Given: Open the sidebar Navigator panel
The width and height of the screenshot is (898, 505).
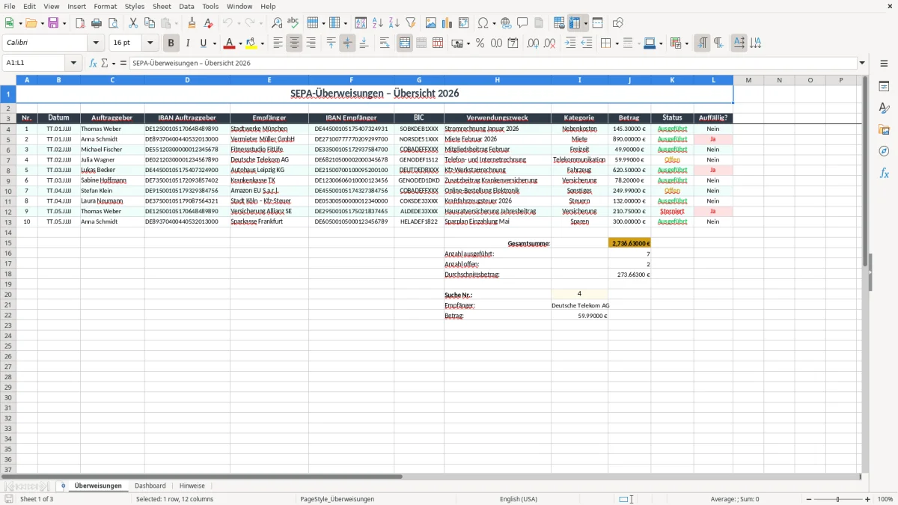Looking at the screenshot, I should (884, 151).
